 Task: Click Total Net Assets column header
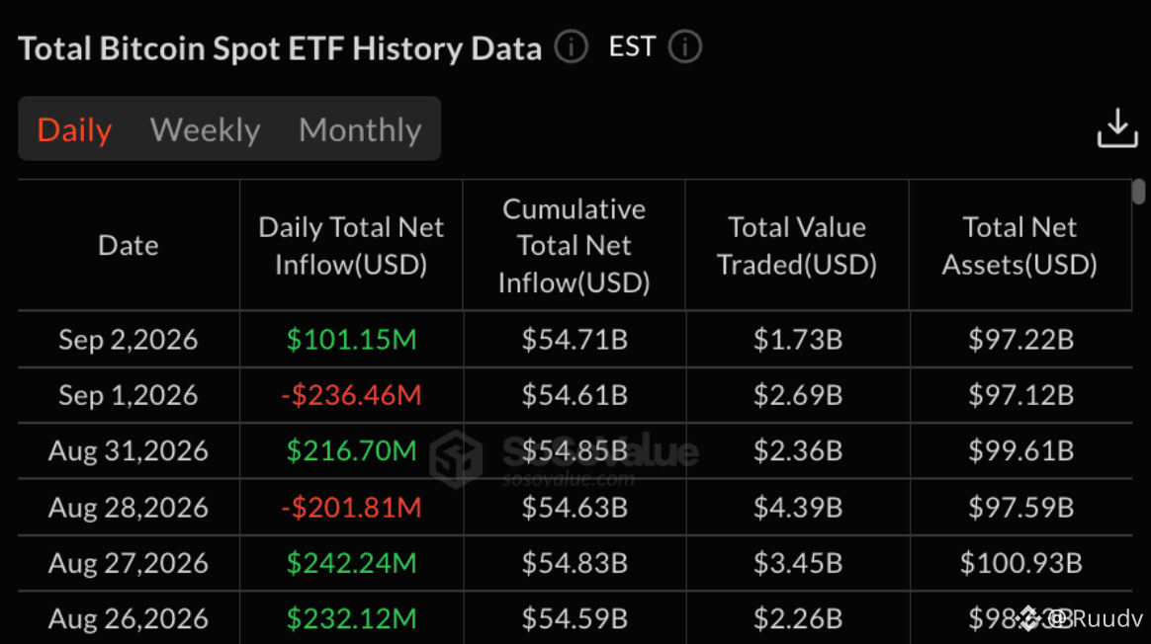pos(1019,246)
